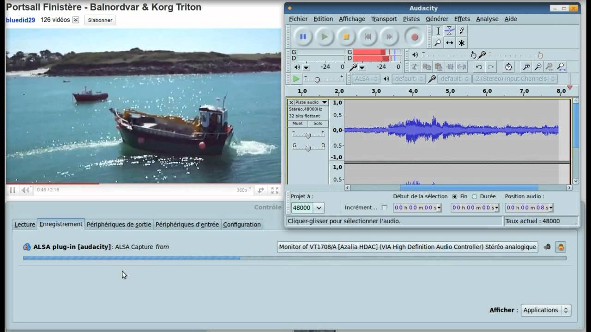Viewport: 591px width, 332px height.
Task: Select the Fin radio button
Action: pyautogui.click(x=455, y=196)
